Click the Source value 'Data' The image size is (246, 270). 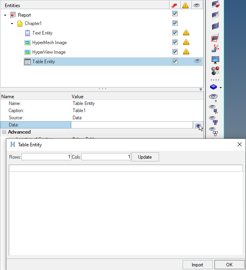click(x=77, y=118)
